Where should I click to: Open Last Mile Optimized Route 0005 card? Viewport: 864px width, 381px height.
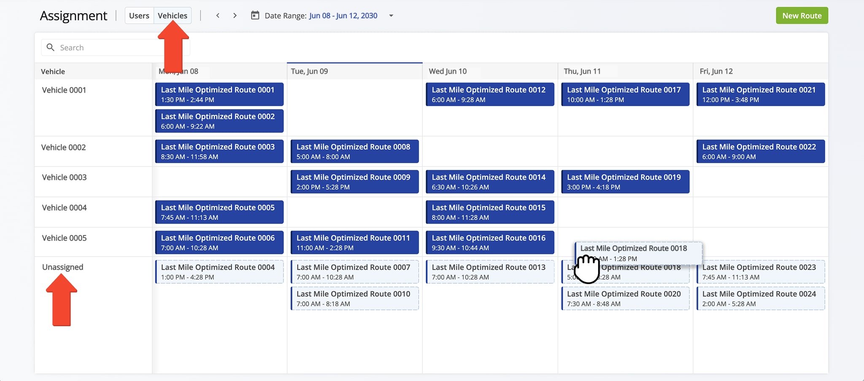click(219, 212)
